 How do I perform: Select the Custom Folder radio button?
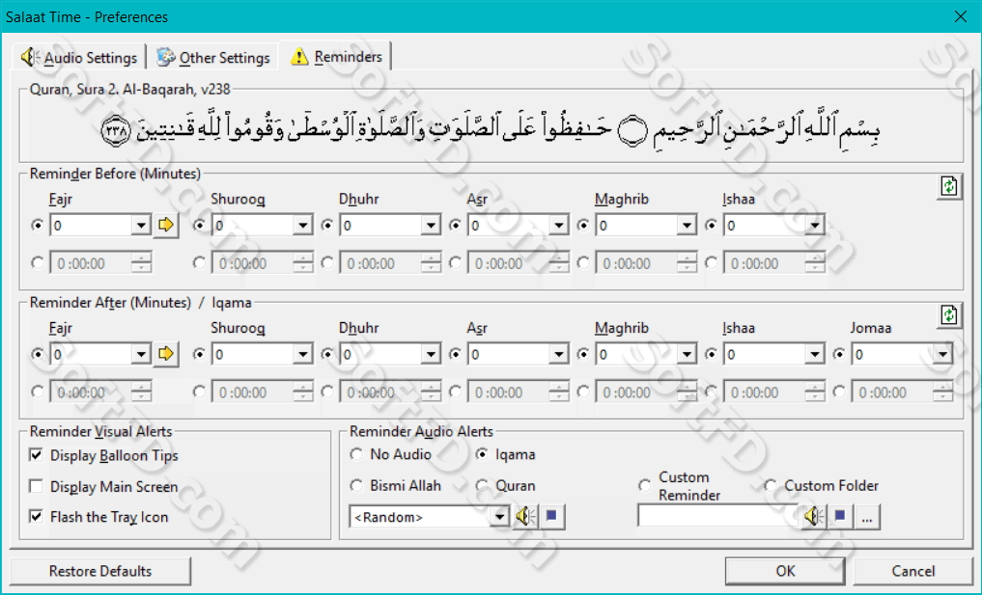pyautogui.click(x=771, y=485)
